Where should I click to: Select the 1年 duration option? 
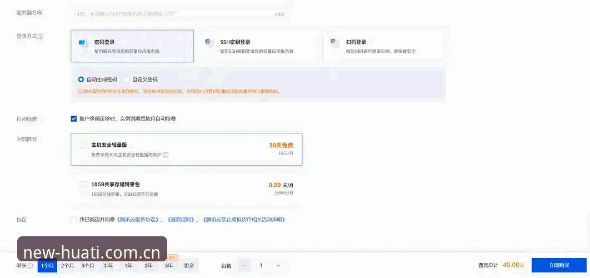coord(128,266)
